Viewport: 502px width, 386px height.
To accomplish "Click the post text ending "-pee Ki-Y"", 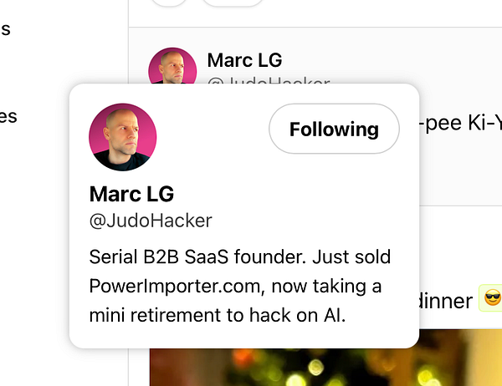I will pyautogui.click(x=460, y=123).
